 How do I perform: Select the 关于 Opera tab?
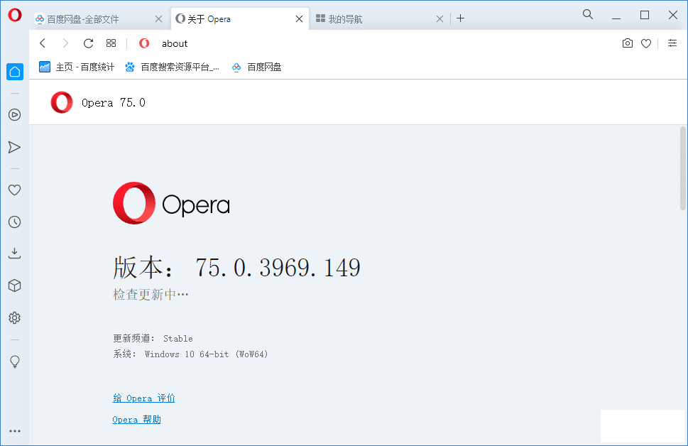click(x=239, y=19)
